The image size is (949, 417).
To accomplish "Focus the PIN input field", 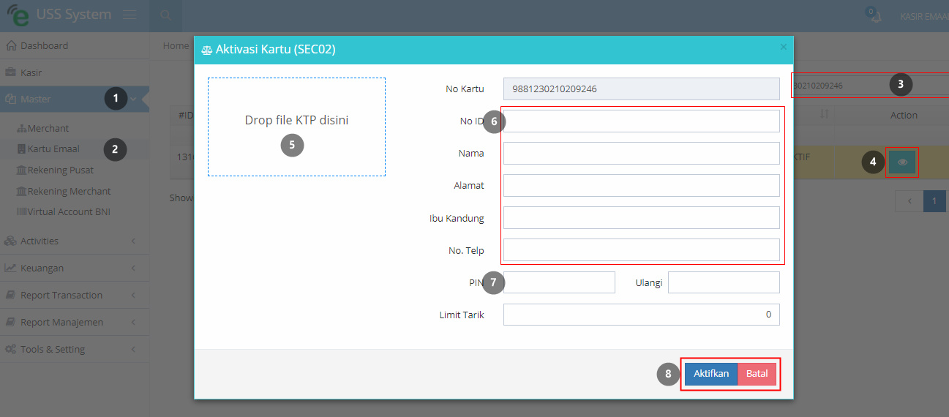I will tap(559, 282).
